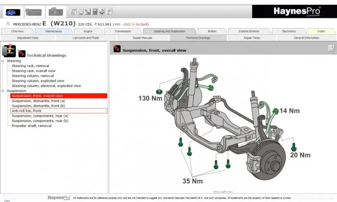Click the 130 Nm torque label
The image size is (337, 202).
pos(150,98)
